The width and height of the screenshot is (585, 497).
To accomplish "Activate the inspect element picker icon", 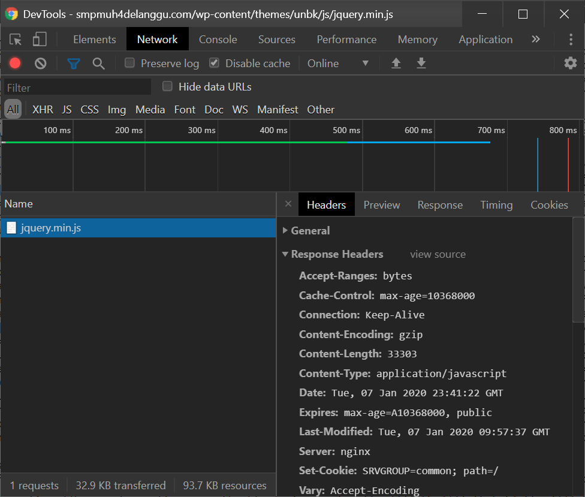I will [16, 40].
